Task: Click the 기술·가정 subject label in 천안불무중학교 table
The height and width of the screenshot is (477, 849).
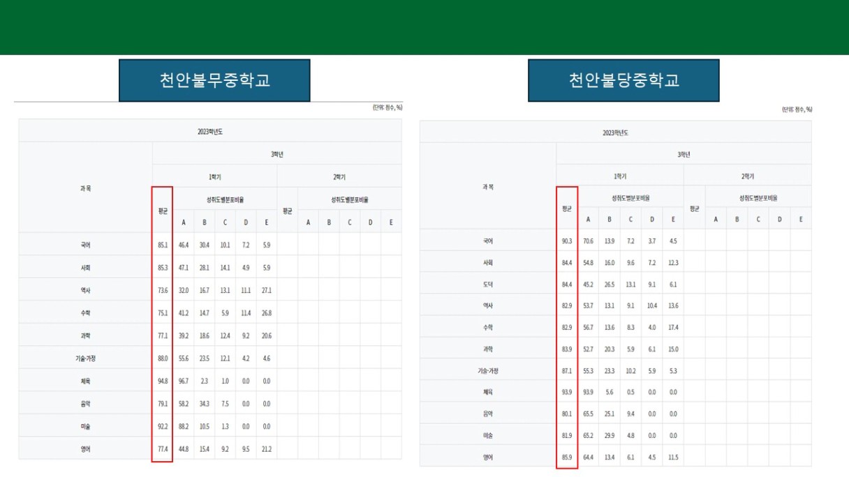Action: 86,358
